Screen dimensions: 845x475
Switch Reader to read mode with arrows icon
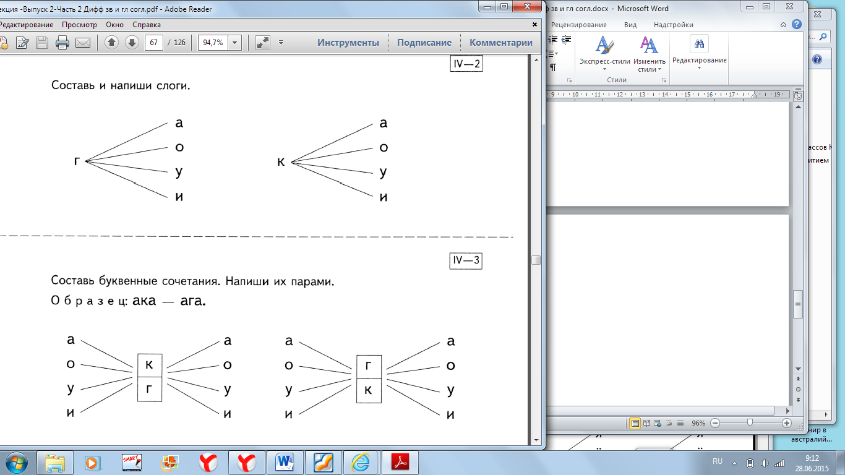click(263, 43)
